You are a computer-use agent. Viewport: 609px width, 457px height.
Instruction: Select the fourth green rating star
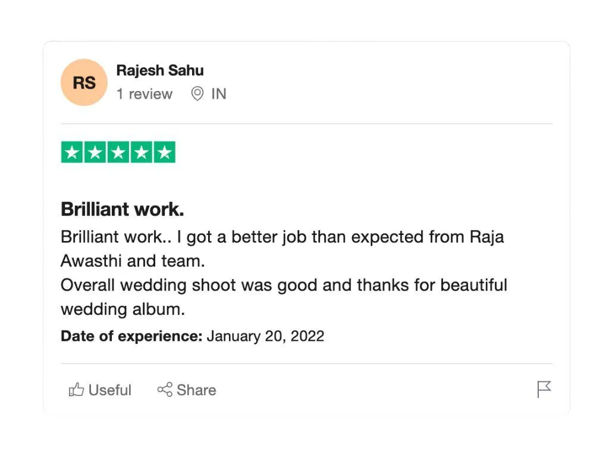coord(142,152)
